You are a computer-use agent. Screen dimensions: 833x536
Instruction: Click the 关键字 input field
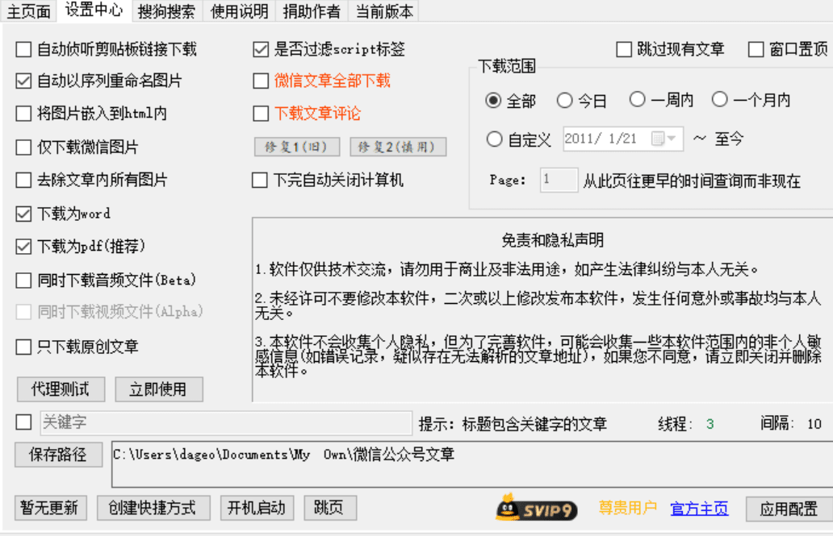point(226,422)
